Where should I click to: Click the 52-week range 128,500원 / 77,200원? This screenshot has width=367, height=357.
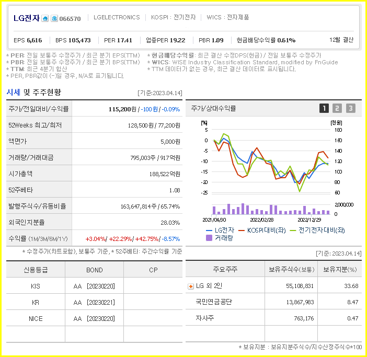click(x=154, y=125)
